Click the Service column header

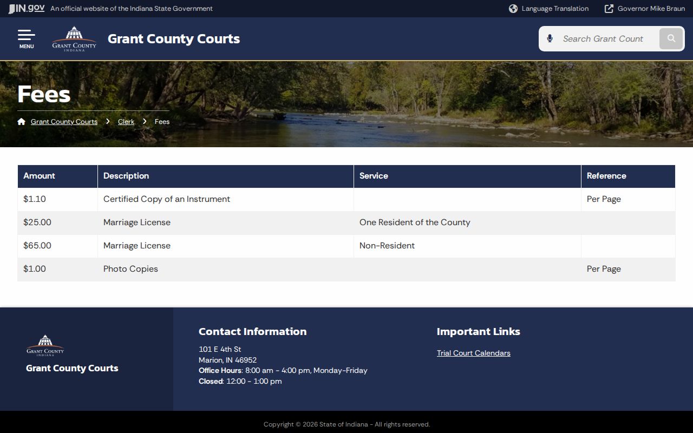pyautogui.click(x=467, y=176)
